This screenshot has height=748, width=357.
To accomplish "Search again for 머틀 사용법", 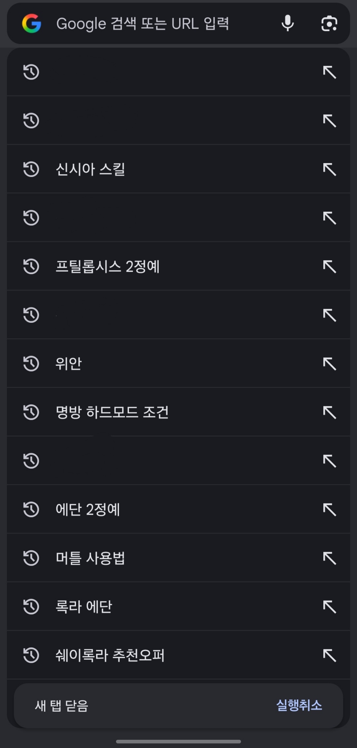I will coord(90,558).
